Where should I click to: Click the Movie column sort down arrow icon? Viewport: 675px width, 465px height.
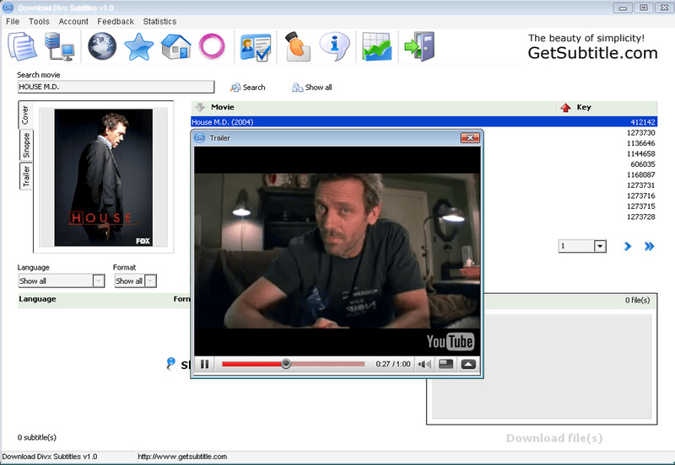(200, 108)
